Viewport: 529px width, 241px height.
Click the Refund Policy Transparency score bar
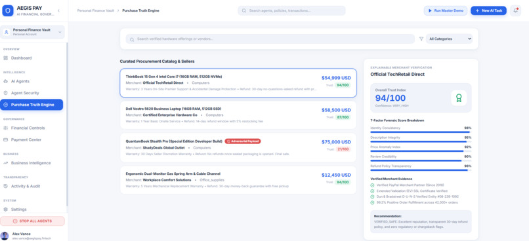point(421,170)
